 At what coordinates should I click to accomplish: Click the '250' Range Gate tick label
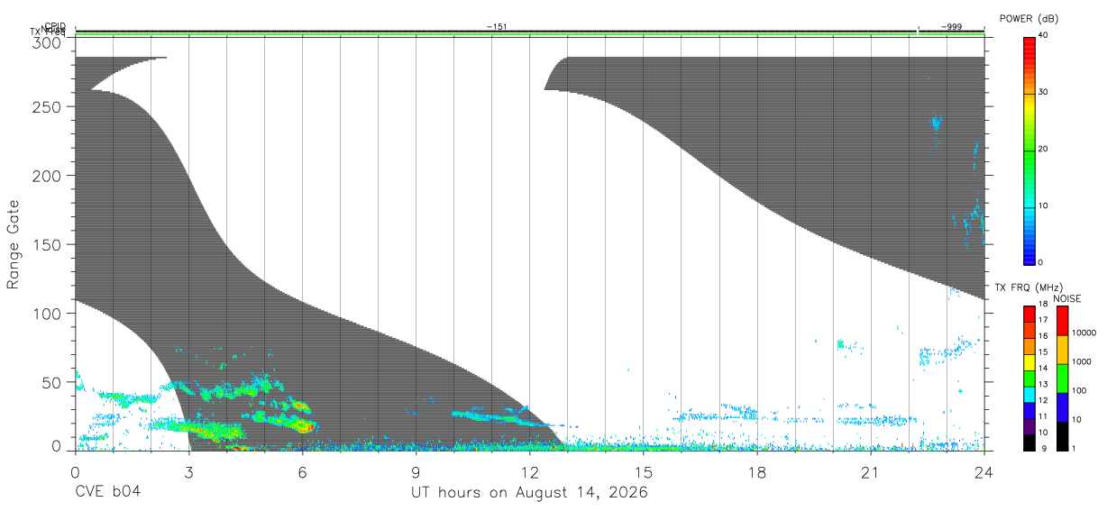tap(48, 106)
